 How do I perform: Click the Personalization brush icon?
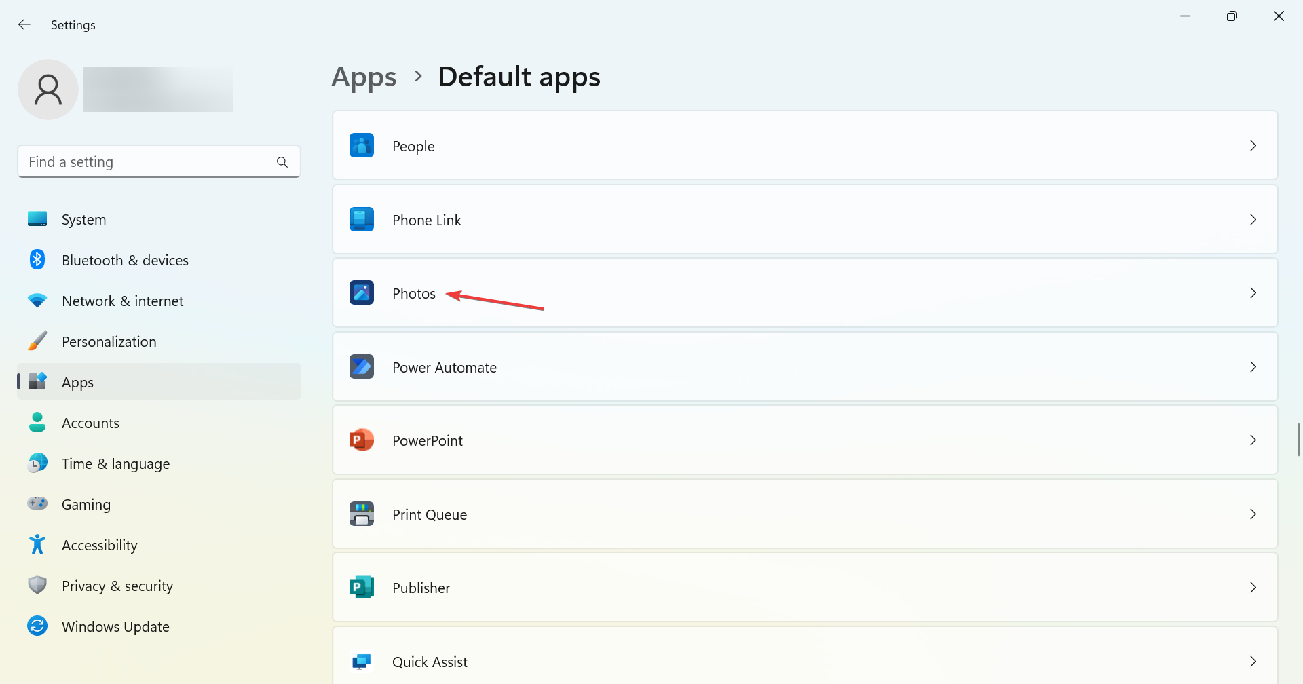coord(37,341)
